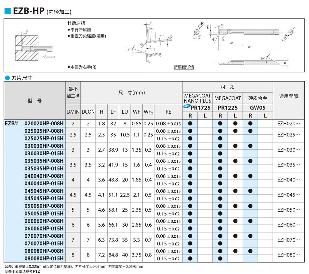This screenshot has height=274, width=309.
Task: Click the DCON column header
Action: point(88,112)
